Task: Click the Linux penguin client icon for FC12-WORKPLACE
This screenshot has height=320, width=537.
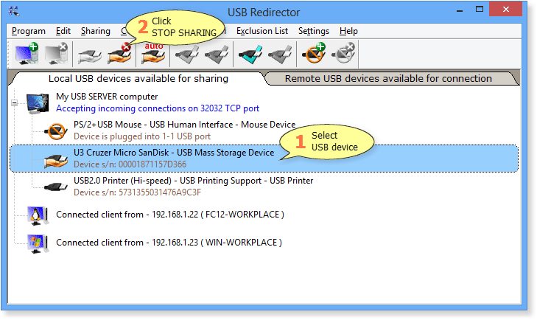Action: click(x=38, y=215)
